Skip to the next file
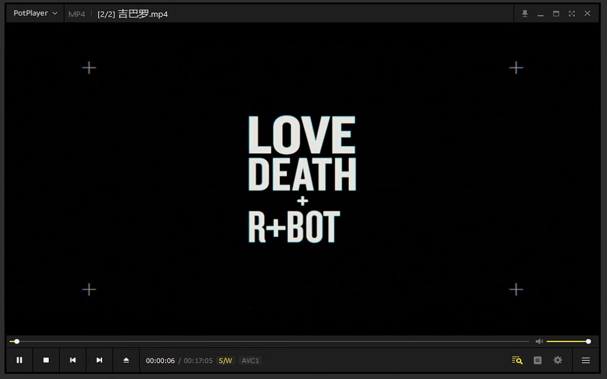This screenshot has height=379, width=607. pos(99,360)
